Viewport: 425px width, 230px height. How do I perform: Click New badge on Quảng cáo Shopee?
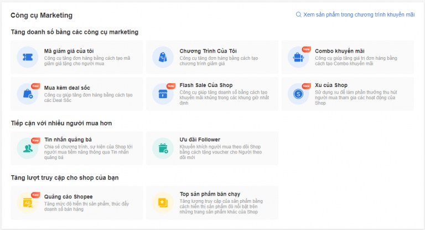[35, 195]
